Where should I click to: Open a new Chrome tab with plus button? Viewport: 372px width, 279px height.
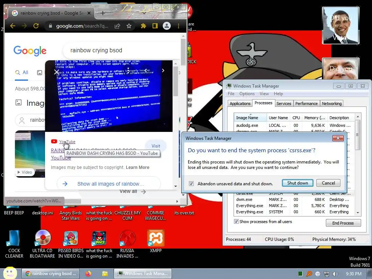pos(102,13)
